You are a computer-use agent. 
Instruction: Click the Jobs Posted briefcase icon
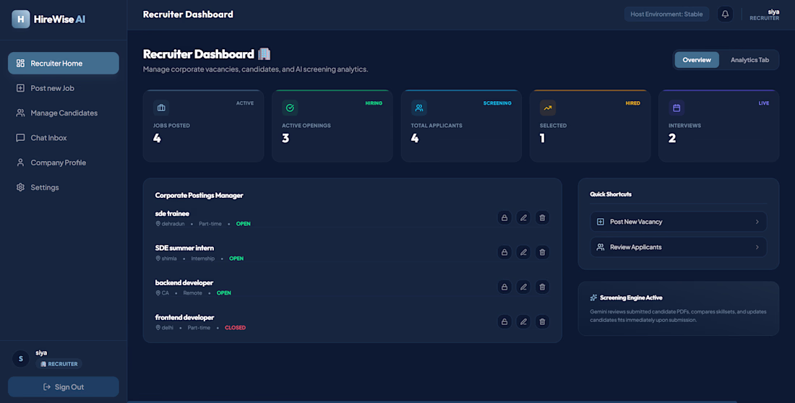pyautogui.click(x=161, y=108)
